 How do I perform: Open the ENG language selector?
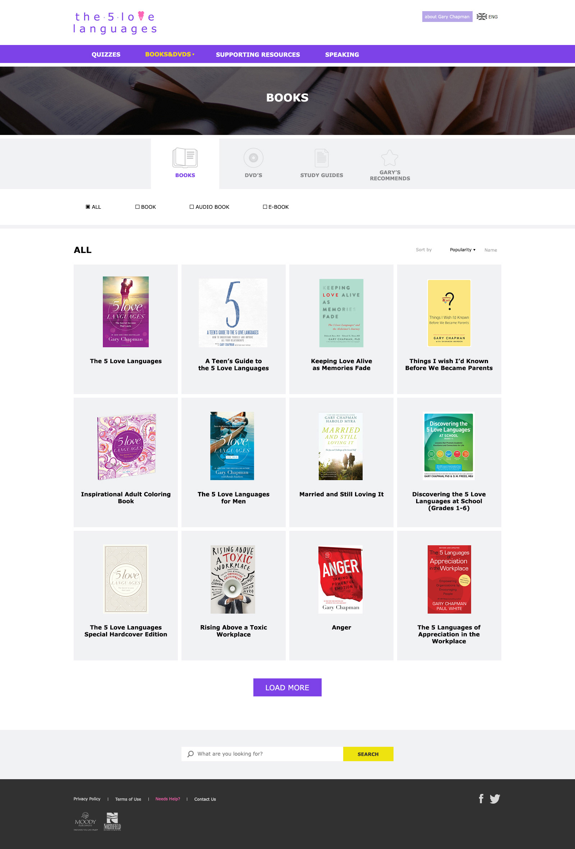tap(493, 17)
